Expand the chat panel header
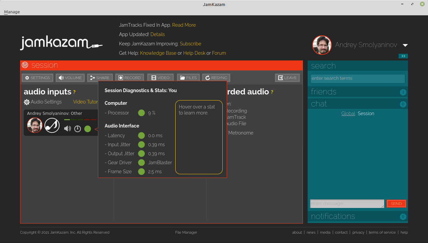 (x=358, y=104)
